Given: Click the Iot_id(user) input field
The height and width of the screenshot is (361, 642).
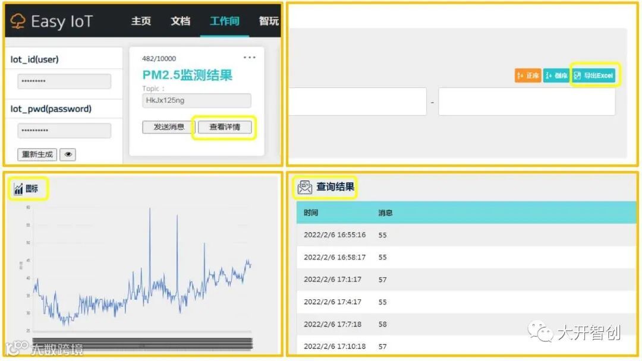Looking at the screenshot, I should click(64, 81).
